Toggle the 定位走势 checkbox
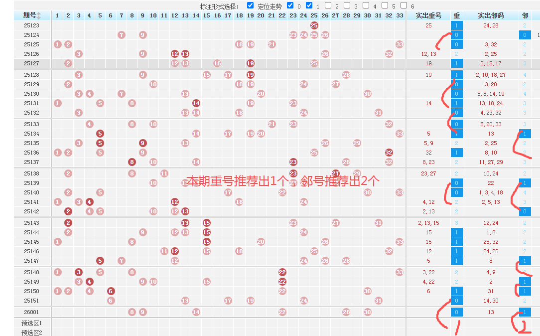 [251, 5]
